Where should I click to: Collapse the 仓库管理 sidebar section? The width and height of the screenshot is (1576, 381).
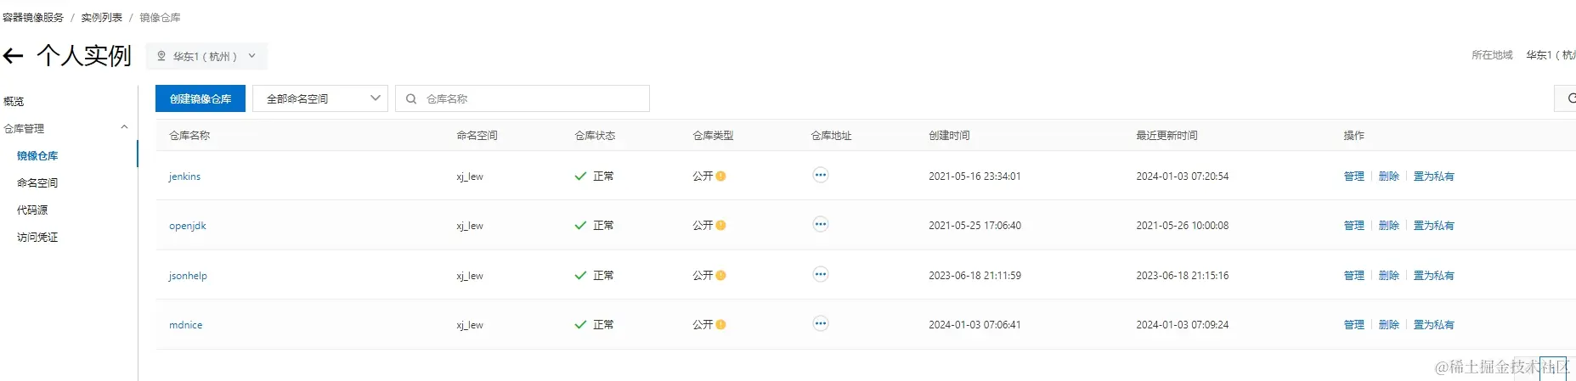click(124, 128)
